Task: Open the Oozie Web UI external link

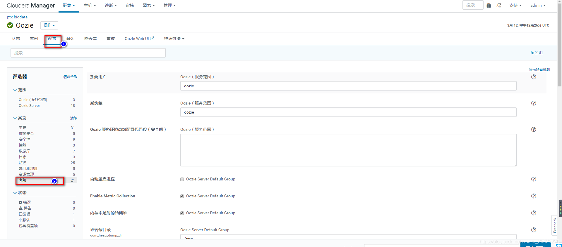Action: point(139,39)
